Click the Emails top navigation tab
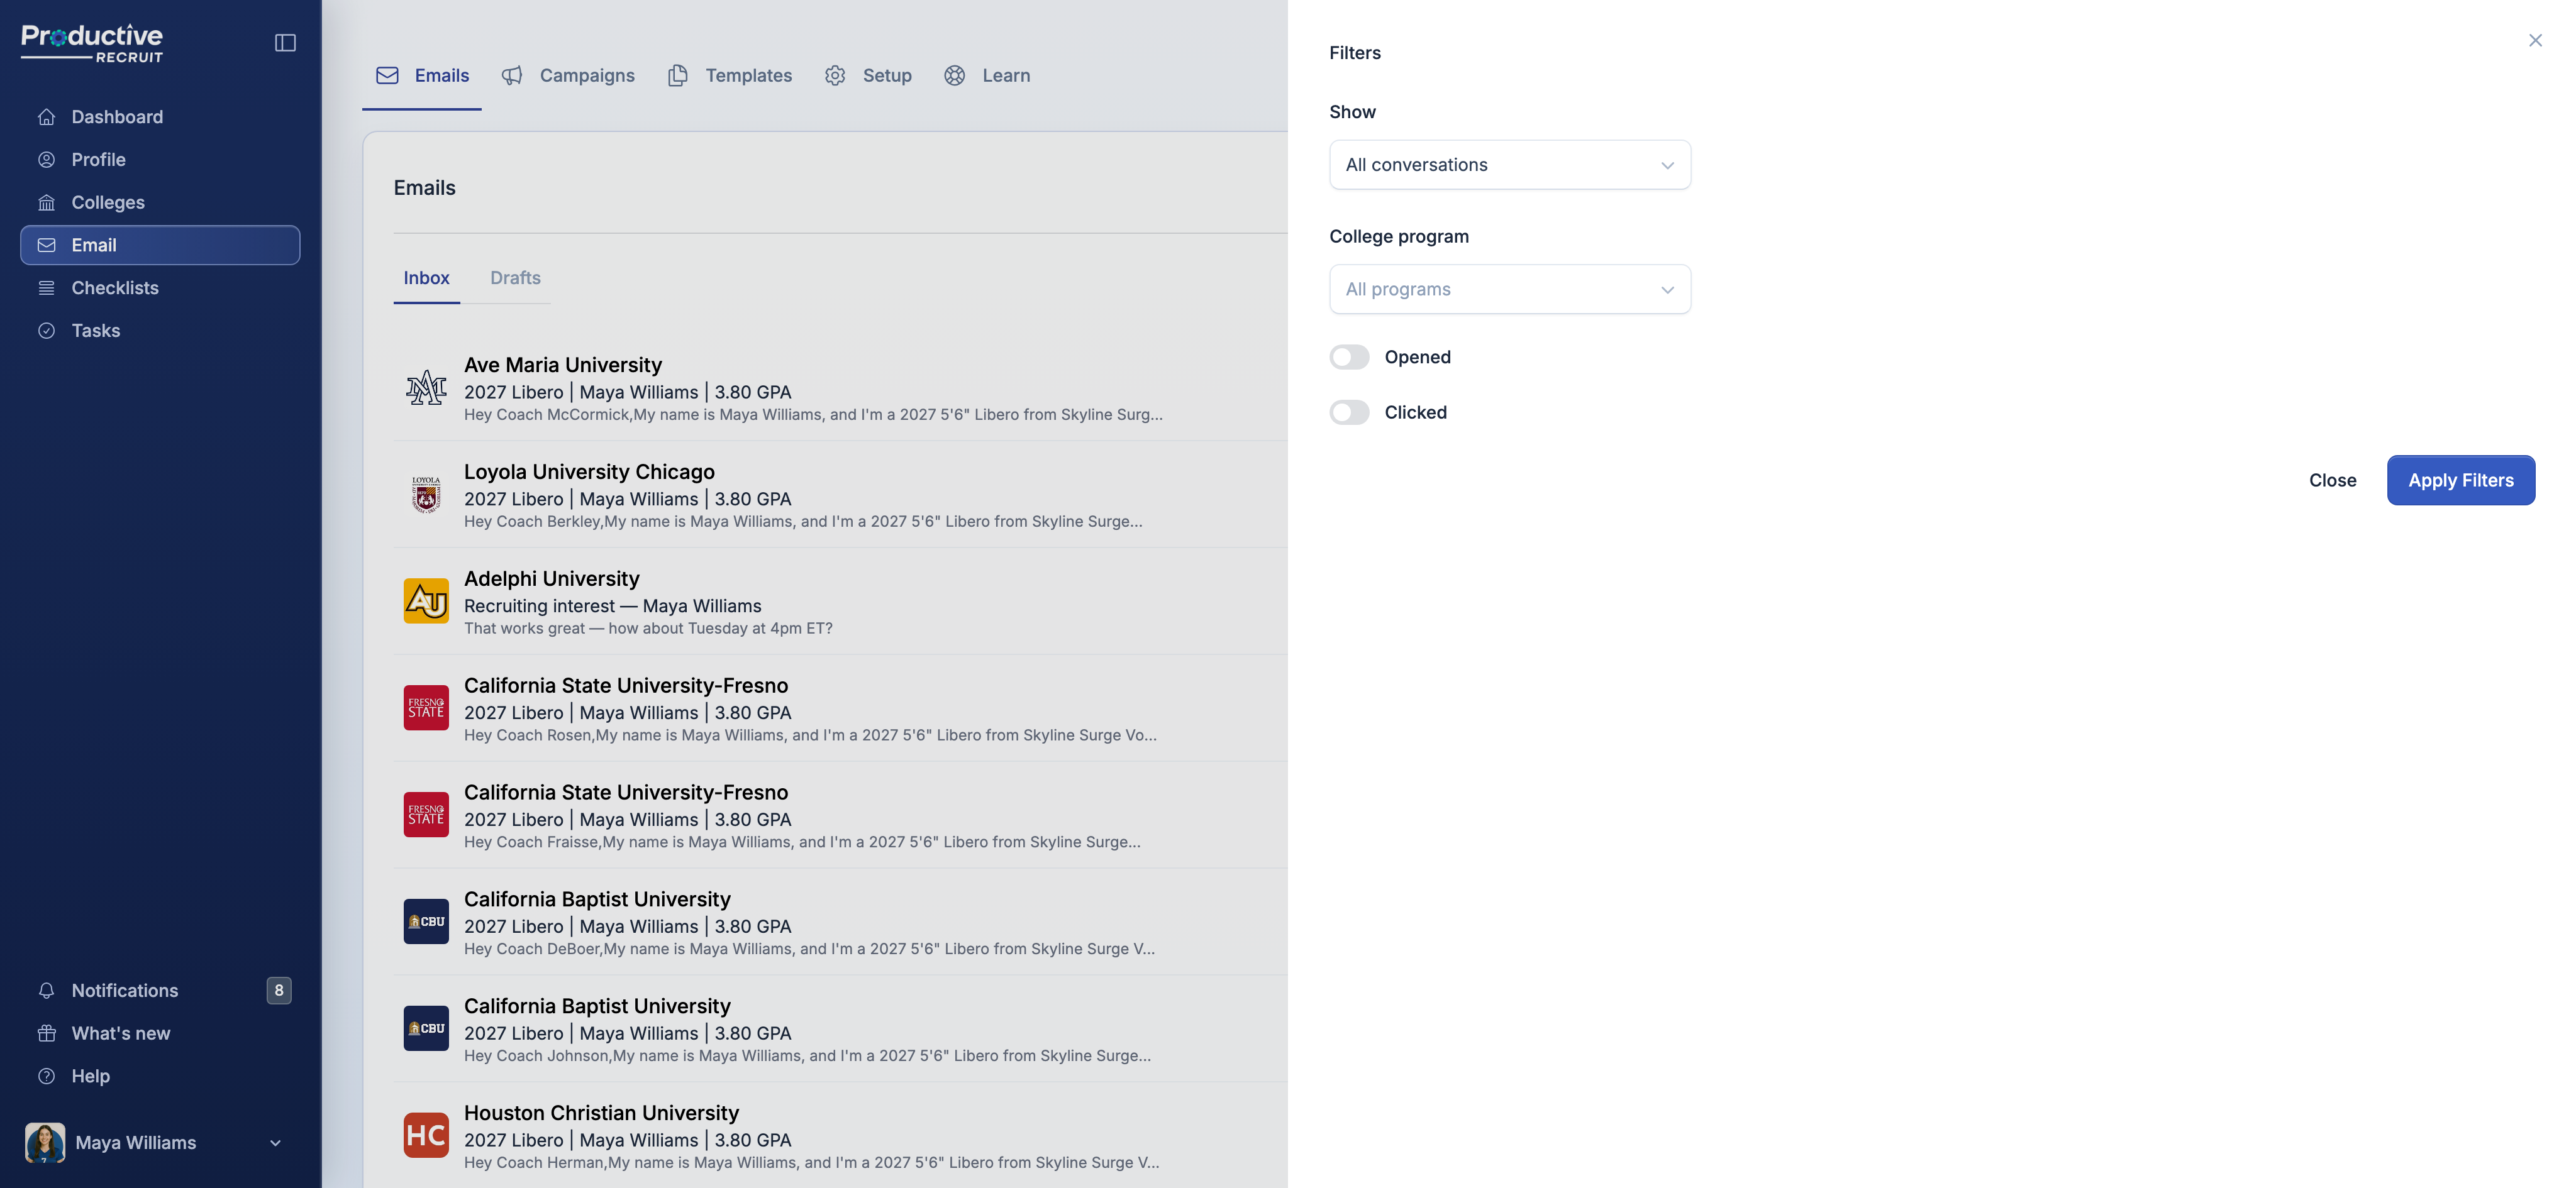2576x1188 pixels. [422, 76]
